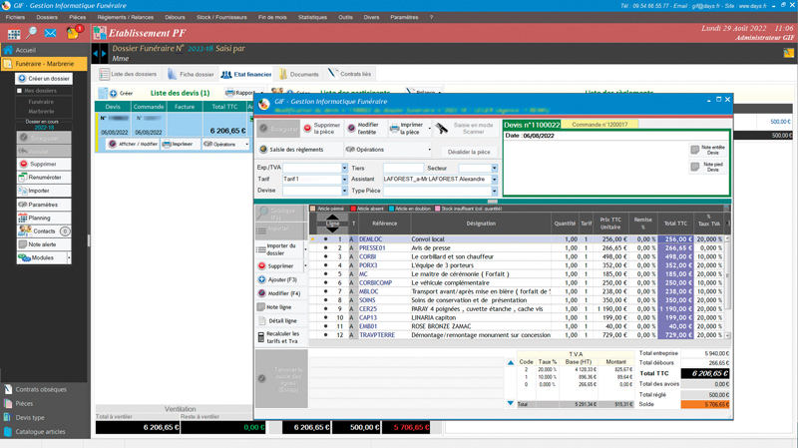Switch to Contrats liés tab
The image size is (798, 448).
coord(350,74)
